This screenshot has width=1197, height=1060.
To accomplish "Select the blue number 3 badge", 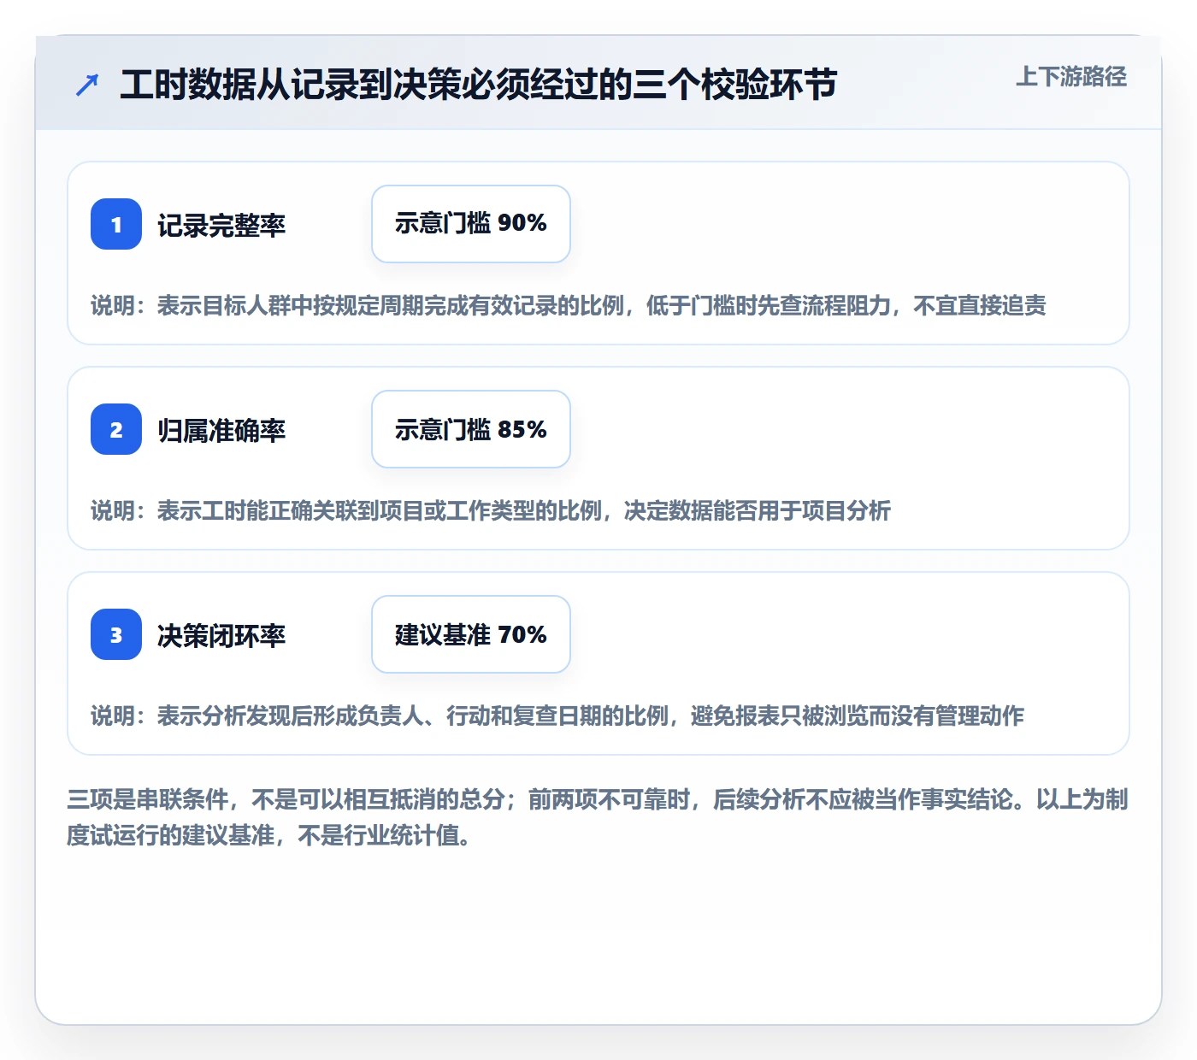I will (x=116, y=634).
